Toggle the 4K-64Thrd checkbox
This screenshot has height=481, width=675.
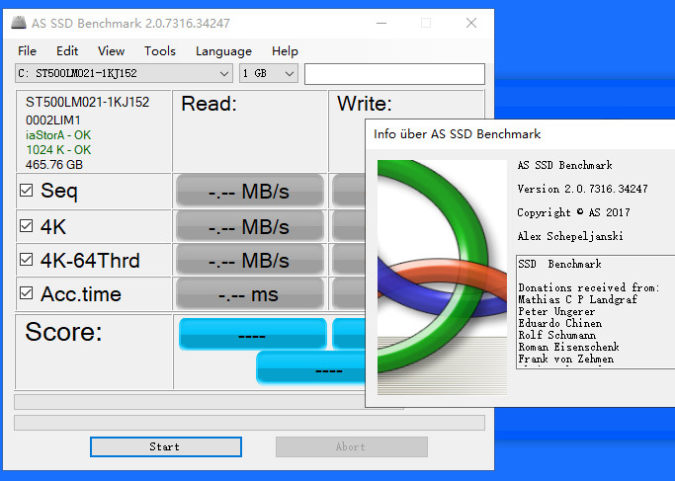(27, 260)
